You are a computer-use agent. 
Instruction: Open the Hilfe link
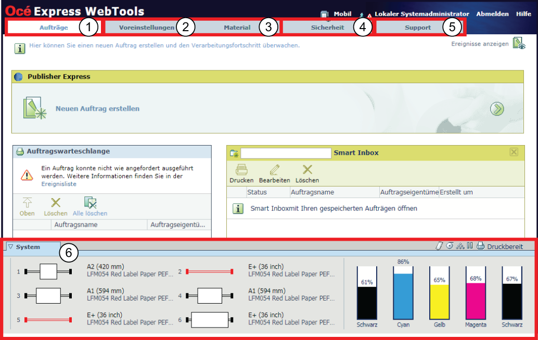[x=523, y=14]
